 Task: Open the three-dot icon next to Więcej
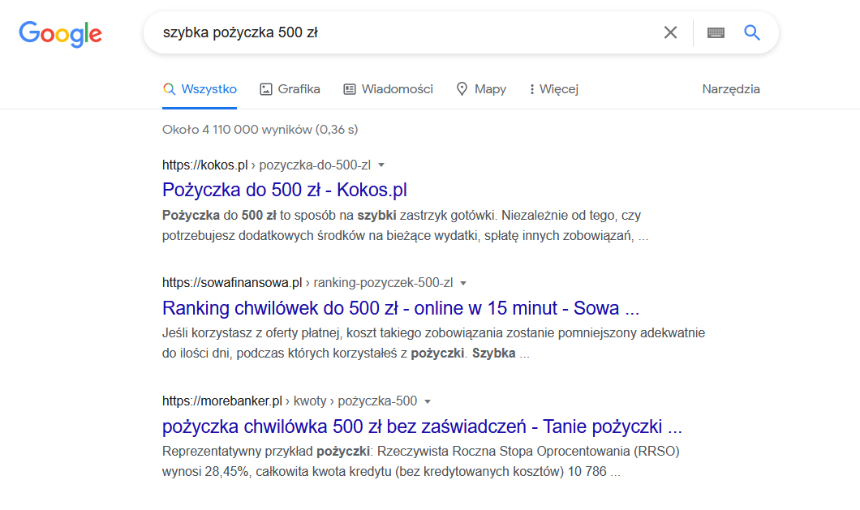[533, 88]
